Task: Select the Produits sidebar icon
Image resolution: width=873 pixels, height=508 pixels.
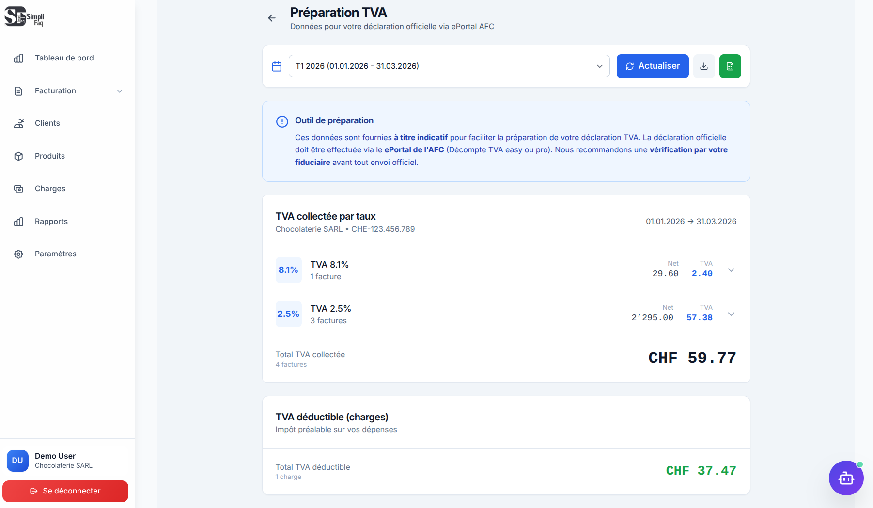Action: click(x=18, y=156)
